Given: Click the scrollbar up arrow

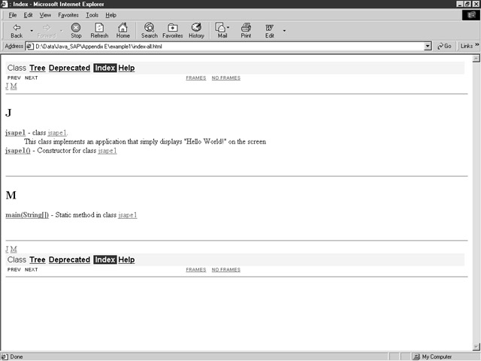Looking at the screenshot, I should [476, 59].
